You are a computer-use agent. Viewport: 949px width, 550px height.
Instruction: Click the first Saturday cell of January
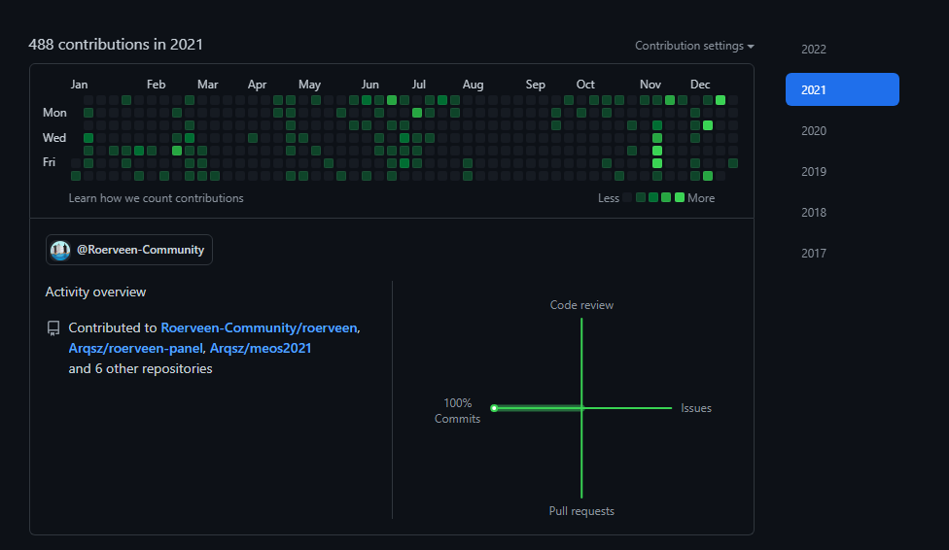76,176
